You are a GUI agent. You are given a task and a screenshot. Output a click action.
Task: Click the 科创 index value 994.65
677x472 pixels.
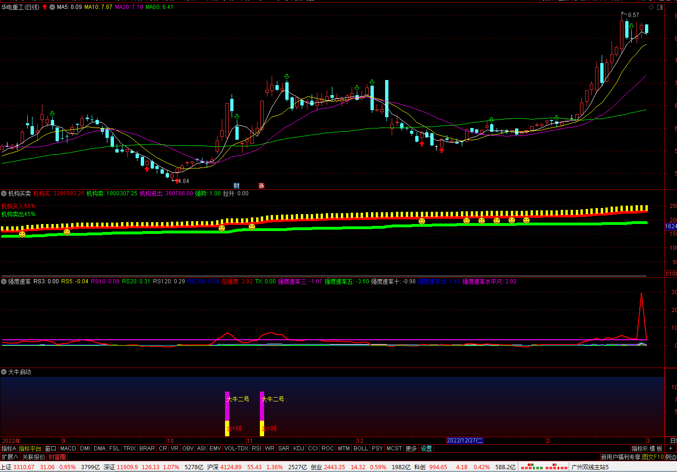pyautogui.click(x=438, y=467)
